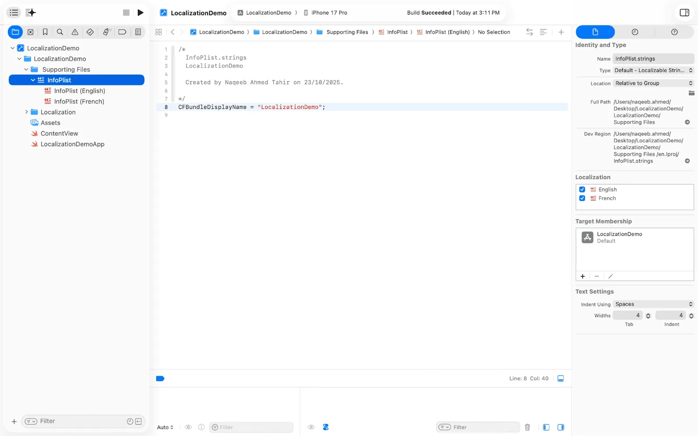This screenshot has width=698, height=436.
Task: Increment the Tab width stepper
Action: coord(649,313)
